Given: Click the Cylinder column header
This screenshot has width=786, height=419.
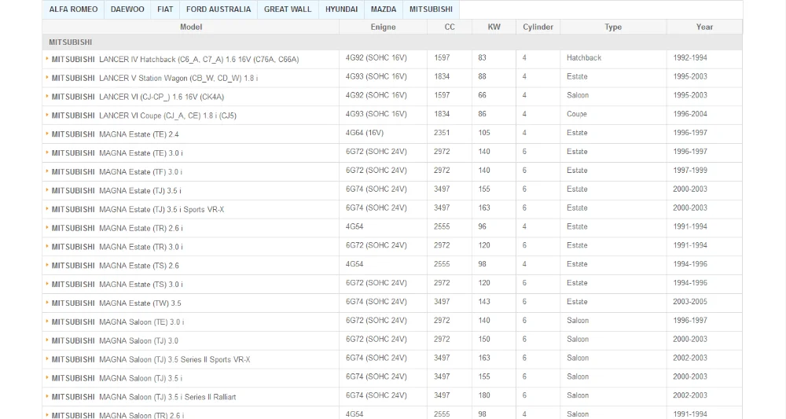Looking at the screenshot, I should 538,27.
